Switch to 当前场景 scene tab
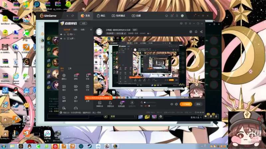The height and width of the screenshot is (149, 266). pyautogui.click(x=67, y=30)
